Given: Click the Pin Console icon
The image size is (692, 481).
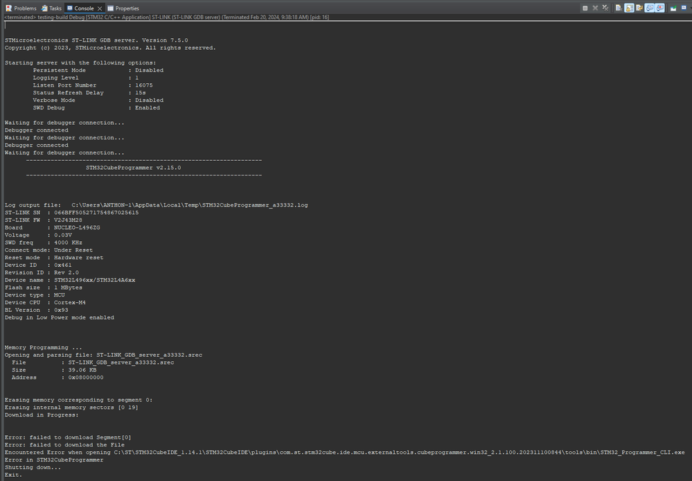Looking at the screenshot, I should [673, 8].
